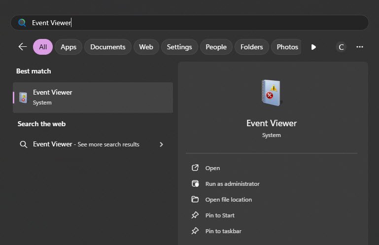Select the Settings filter tab
Viewport: 379px width, 245px height.
[179, 47]
